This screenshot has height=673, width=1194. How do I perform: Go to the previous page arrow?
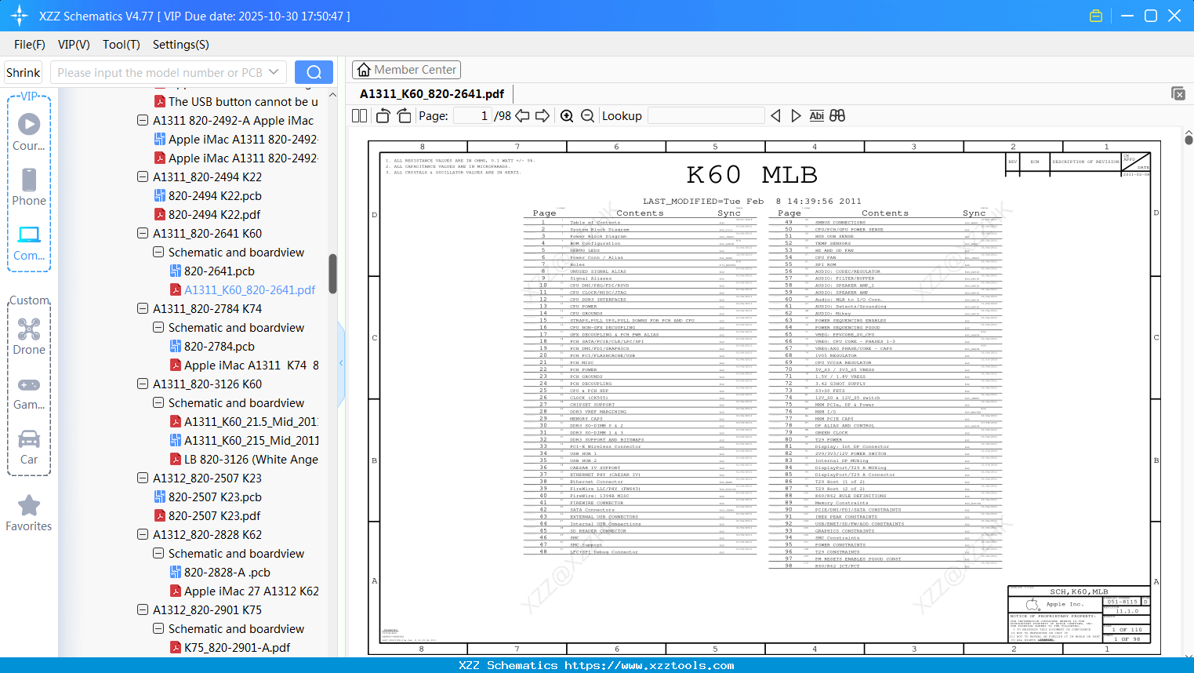(522, 116)
